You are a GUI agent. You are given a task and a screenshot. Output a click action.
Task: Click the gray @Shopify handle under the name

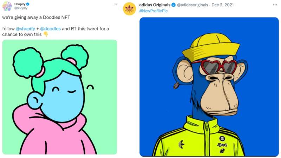[x=21, y=8]
